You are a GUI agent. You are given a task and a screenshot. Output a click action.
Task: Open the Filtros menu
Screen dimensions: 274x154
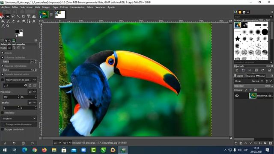90,7
